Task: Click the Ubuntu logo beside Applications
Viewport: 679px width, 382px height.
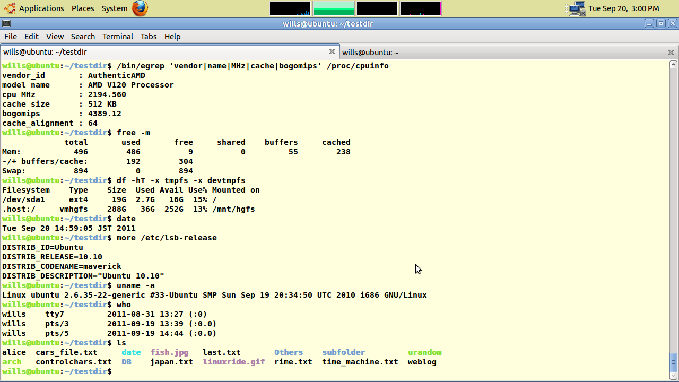Action: point(10,8)
